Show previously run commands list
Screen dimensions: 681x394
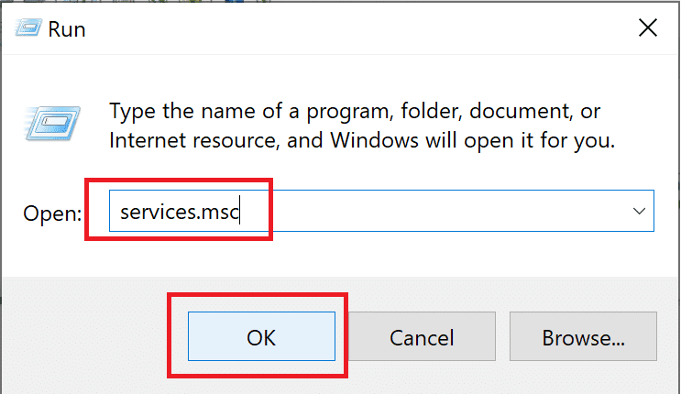pos(639,212)
